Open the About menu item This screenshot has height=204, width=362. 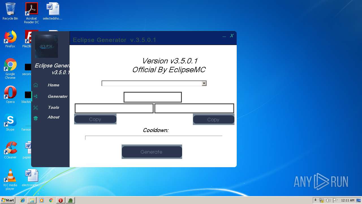coord(53,117)
